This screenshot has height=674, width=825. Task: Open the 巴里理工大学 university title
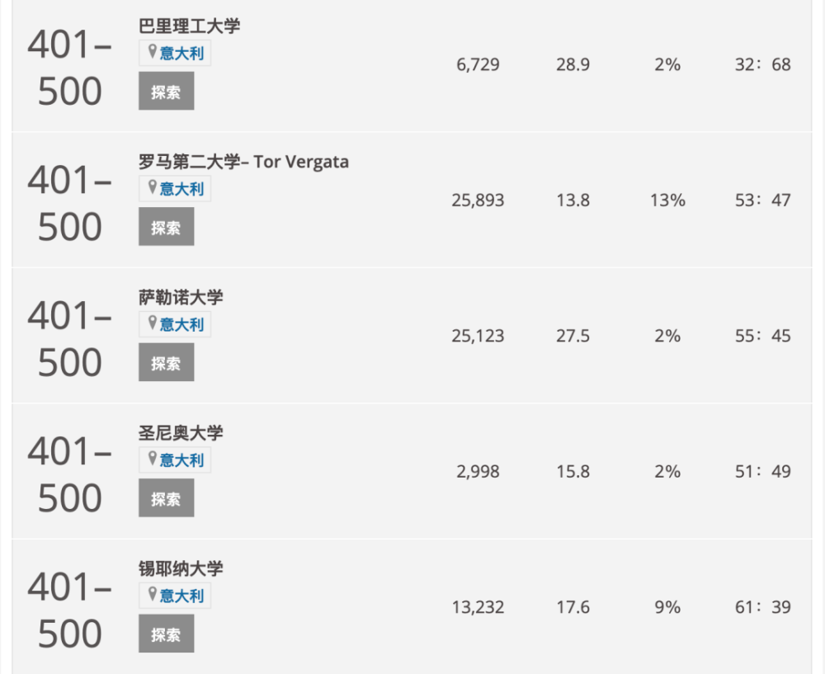(x=190, y=26)
